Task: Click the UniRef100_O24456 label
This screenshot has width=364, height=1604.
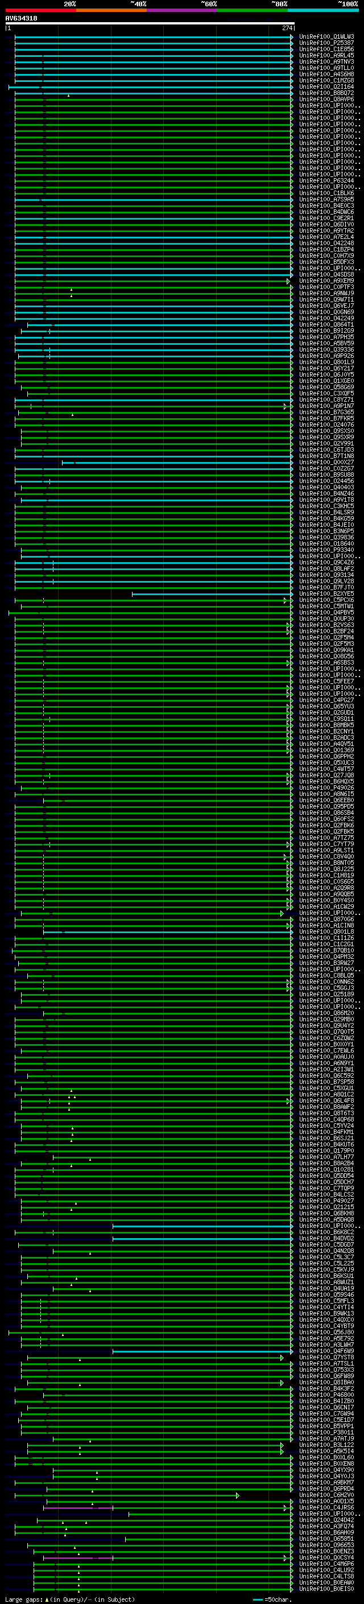Action: pyautogui.click(x=326, y=481)
